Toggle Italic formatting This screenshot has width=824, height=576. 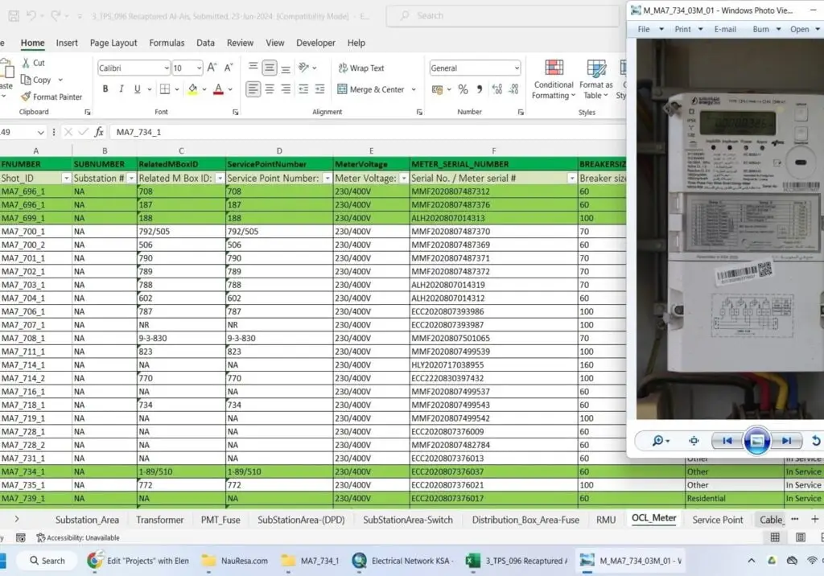pos(122,89)
